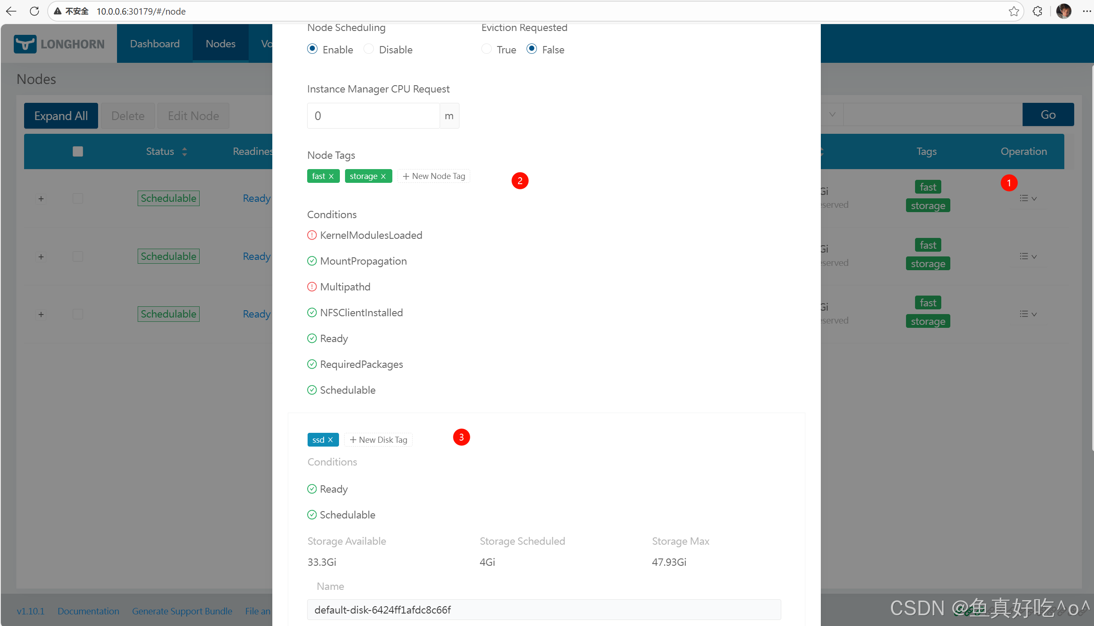Open browser extensions icon

tap(1037, 11)
